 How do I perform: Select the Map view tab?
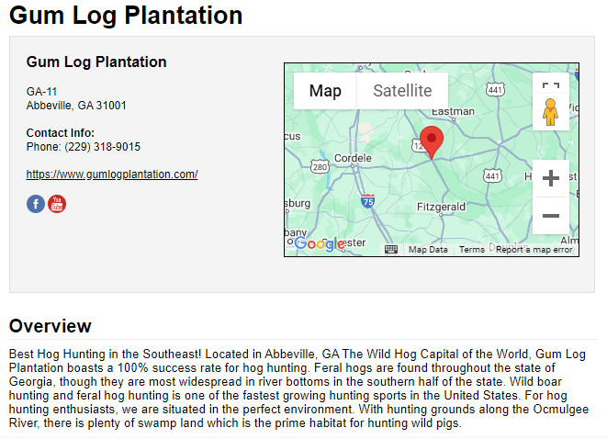325,91
